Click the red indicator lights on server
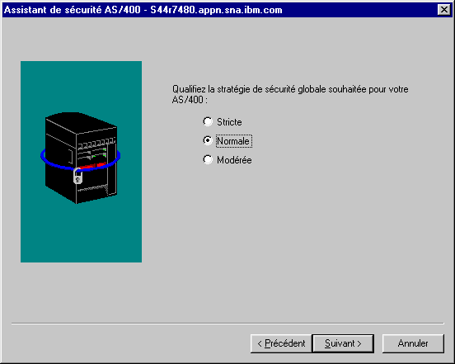Viewport: 455px width, 364px height. (x=93, y=166)
